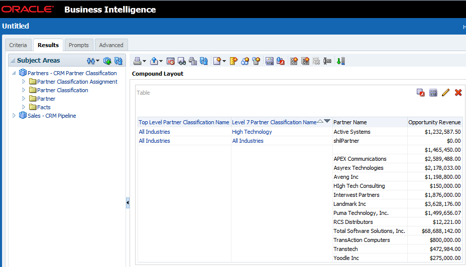The width and height of the screenshot is (466, 267).
Task: Click the Rename Compound Layout icon
Action: pos(327,61)
